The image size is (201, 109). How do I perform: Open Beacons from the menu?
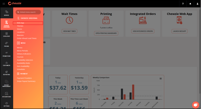pyautogui.click(x=20, y=35)
